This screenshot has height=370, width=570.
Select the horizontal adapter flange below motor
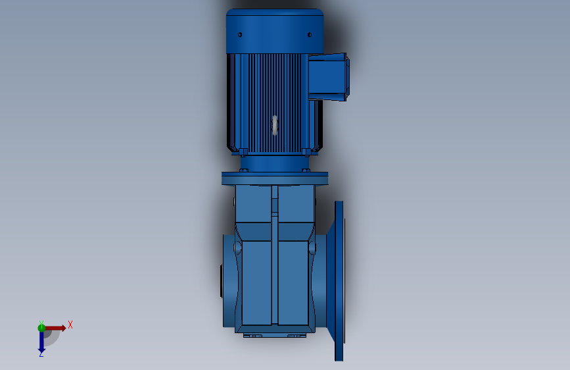tap(275, 178)
